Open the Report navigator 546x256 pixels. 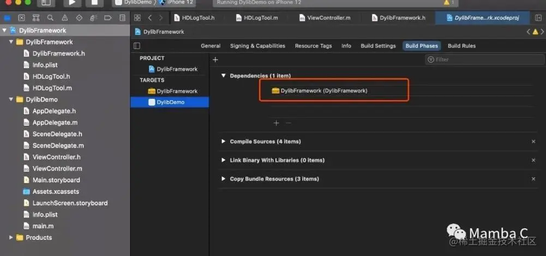coord(122,18)
